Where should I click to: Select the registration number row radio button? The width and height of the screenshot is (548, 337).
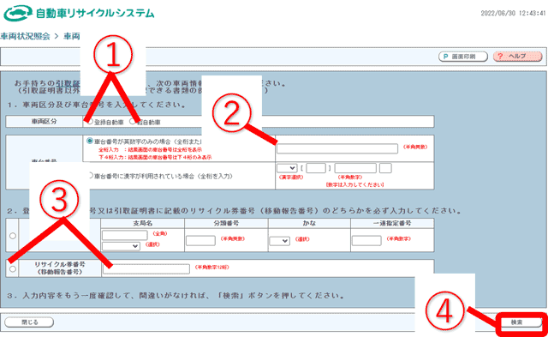point(13,236)
